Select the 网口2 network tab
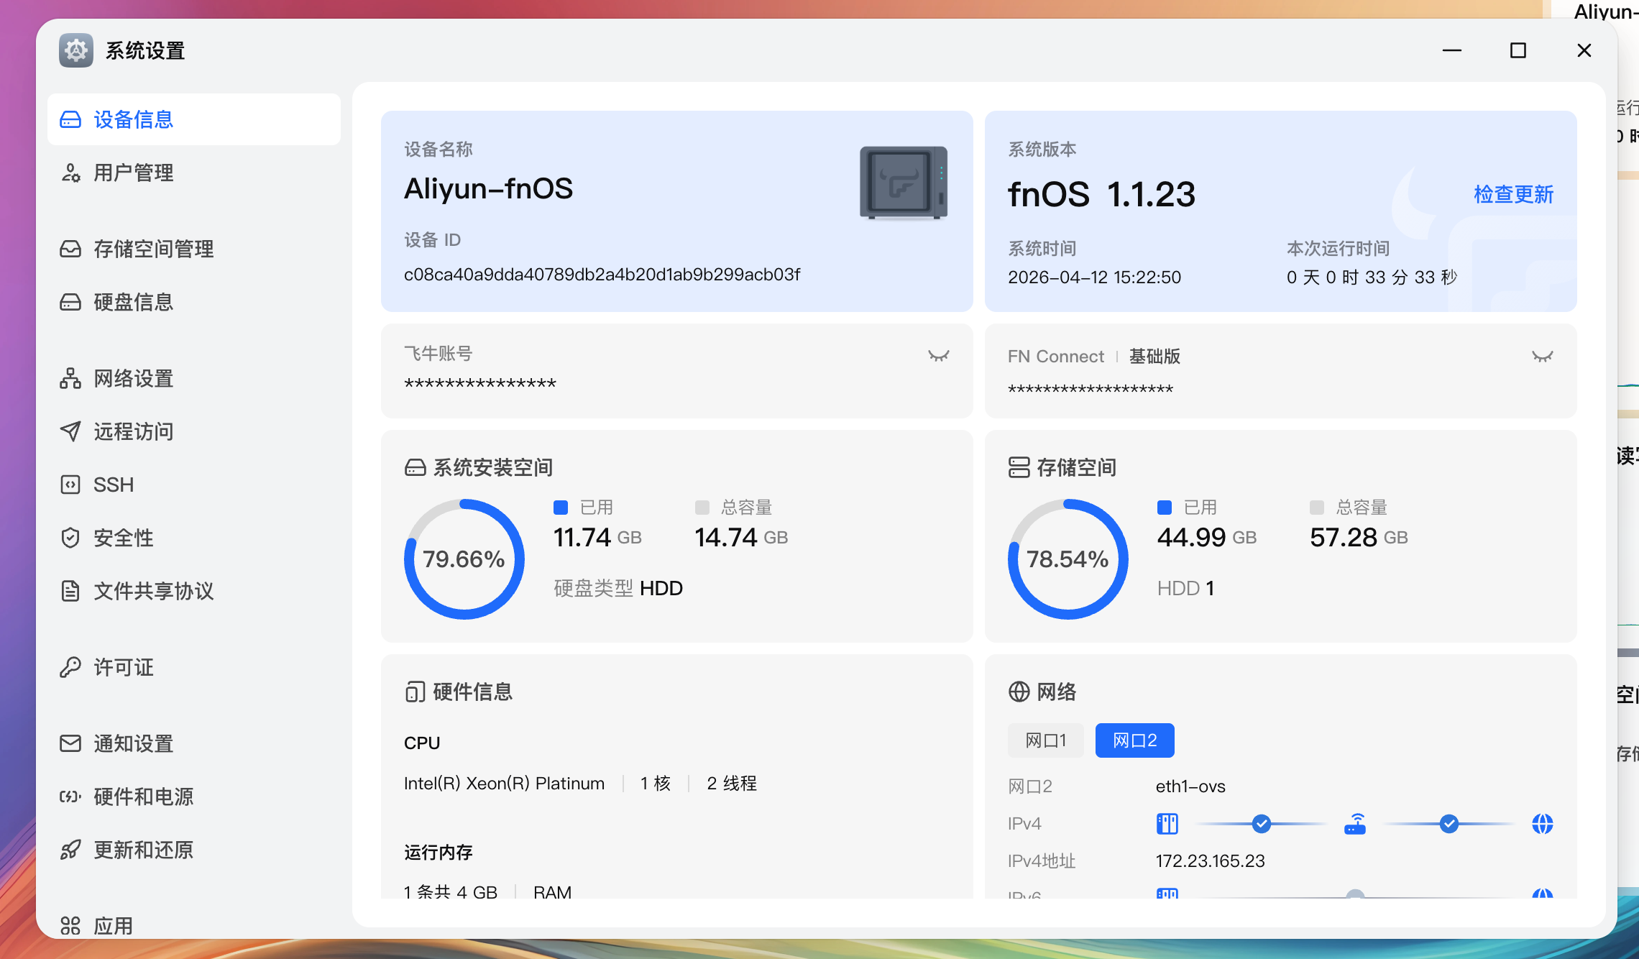 (x=1134, y=740)
